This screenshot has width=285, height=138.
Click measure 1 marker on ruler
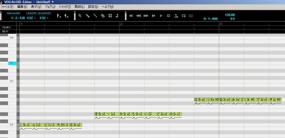click(22, 24)
